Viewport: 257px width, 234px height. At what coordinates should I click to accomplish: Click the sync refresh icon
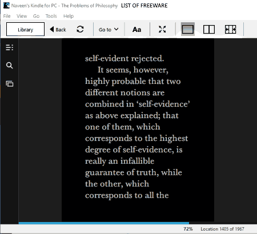(x=80, y=29)
